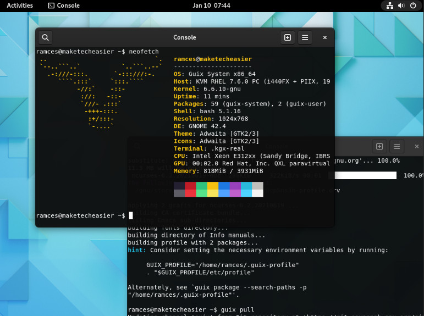The height and width of the screenshot is (316, 424).
Task: Click the 'hint:' label in background terminal
Action: pos(137,250)
